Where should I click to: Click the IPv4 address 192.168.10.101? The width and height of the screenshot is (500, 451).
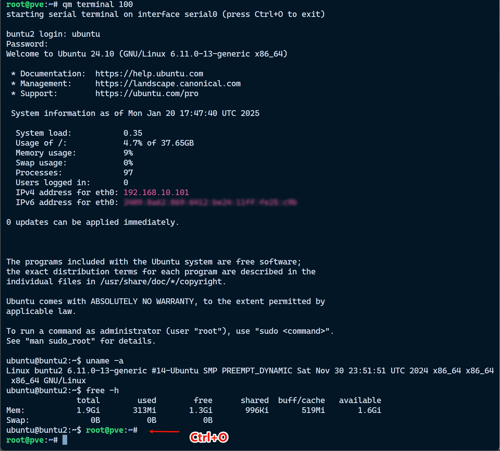point(156,193)
